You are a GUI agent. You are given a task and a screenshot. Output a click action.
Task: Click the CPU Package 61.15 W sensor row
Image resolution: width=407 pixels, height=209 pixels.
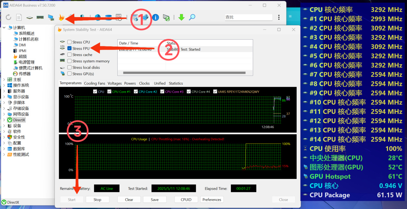click(353, 195)
